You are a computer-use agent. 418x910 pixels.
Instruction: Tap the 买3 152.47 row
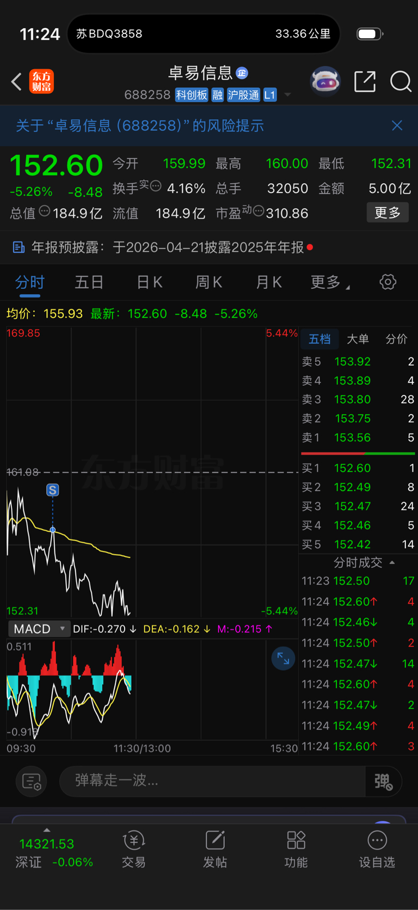pyautogui.click(x=358, y=506)
